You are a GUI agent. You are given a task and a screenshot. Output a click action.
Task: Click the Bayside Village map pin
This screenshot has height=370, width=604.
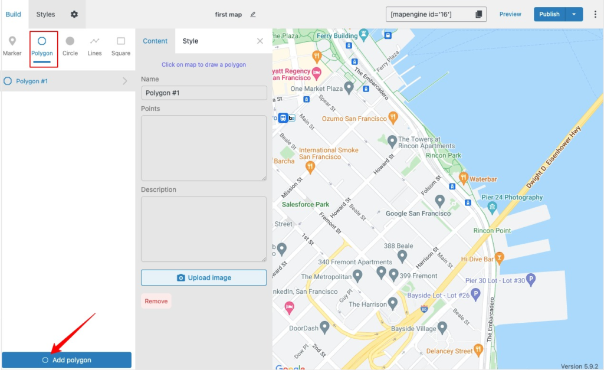[x=442, y=328]
